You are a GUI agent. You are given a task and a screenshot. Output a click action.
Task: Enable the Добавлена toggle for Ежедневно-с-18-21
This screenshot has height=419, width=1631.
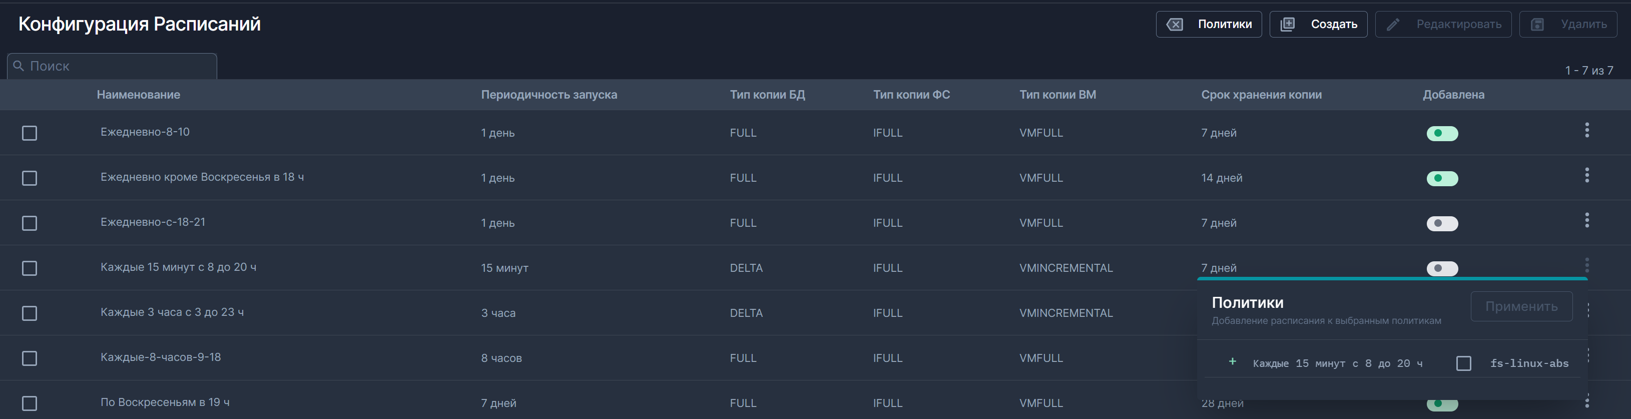[x=1442, y=223]
